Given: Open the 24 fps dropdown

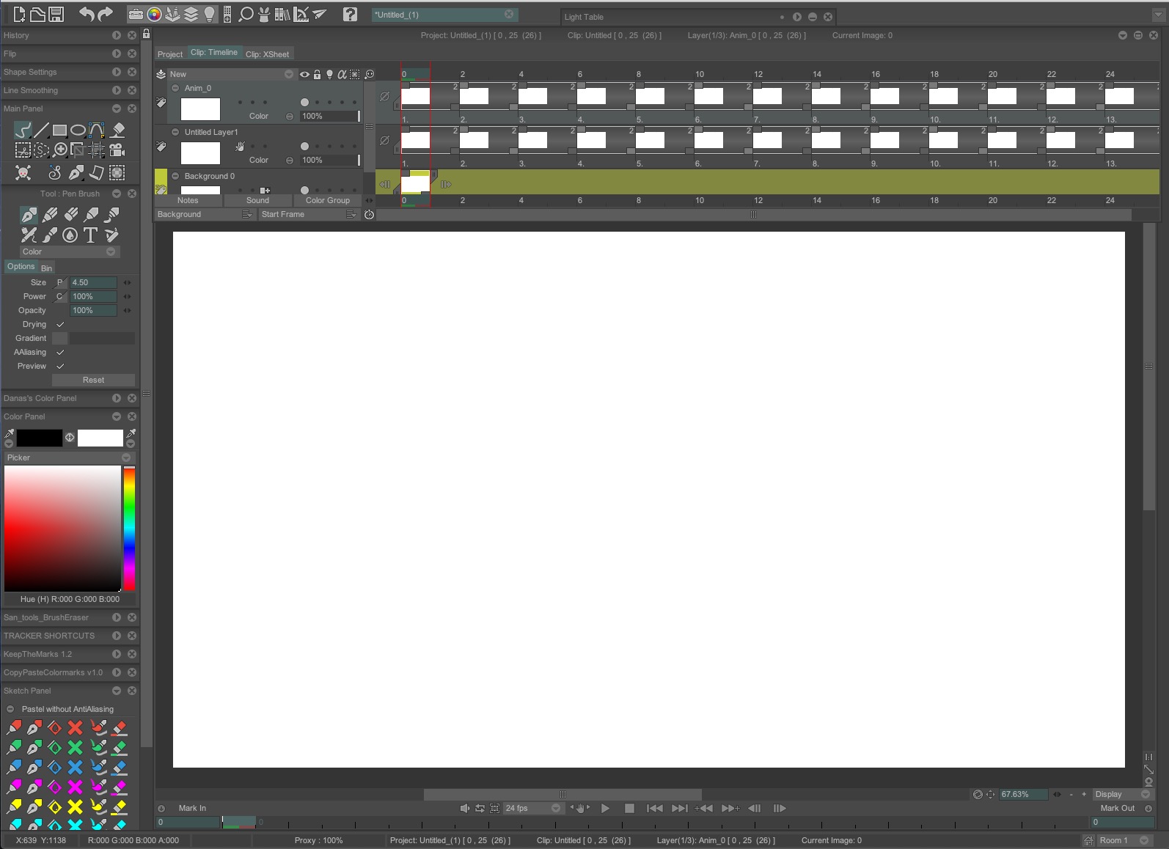Looking at the screenshot, I should click(532, 808).
